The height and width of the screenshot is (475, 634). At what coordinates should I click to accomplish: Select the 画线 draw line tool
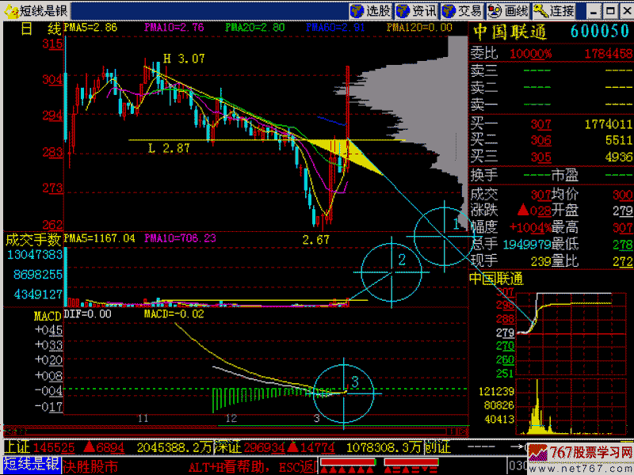(x=508, y=11)
